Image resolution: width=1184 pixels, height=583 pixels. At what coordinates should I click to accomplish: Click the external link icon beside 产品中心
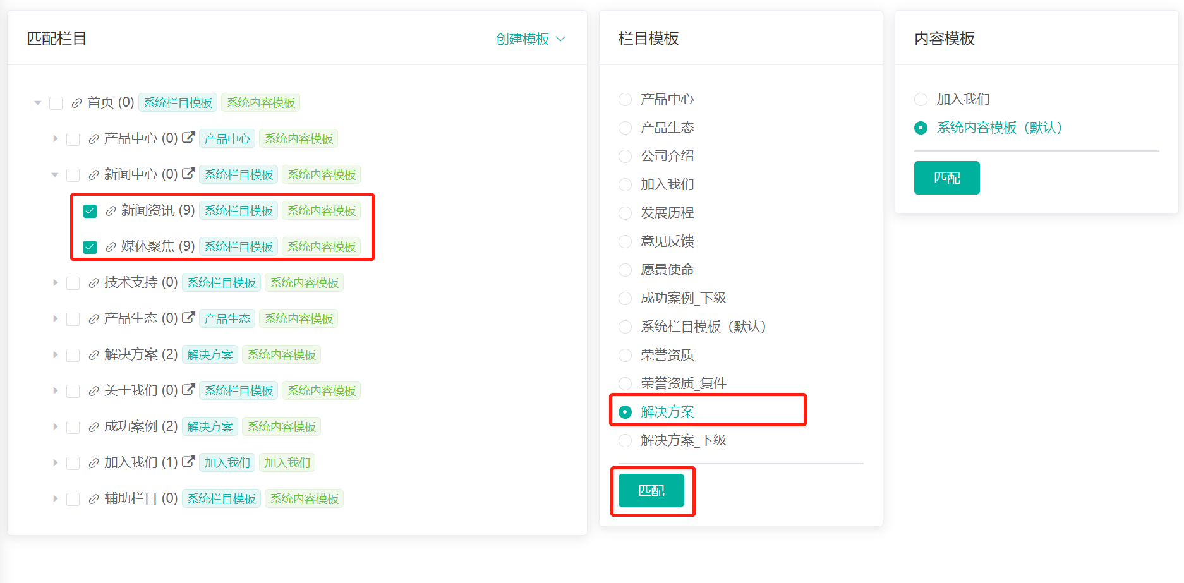coord(188,138)
